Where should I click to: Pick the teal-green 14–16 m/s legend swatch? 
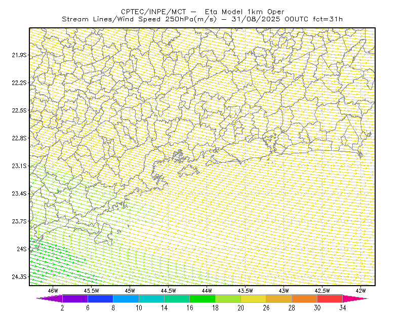click(177, 298)
